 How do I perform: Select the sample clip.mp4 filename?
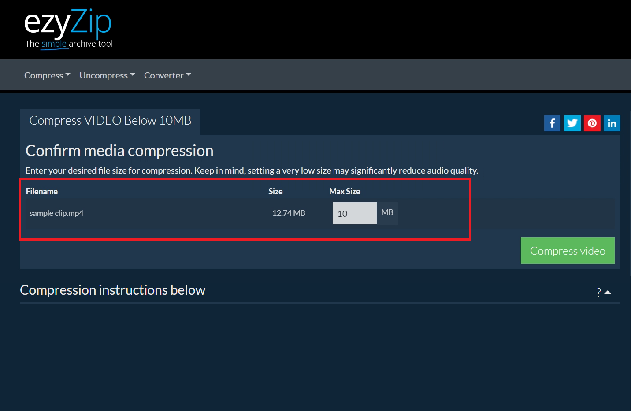(56, 213)
